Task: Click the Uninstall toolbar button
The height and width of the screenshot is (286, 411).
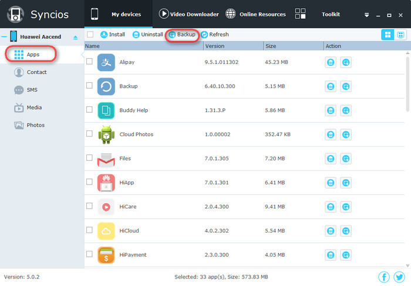Action: pos(148,34)
